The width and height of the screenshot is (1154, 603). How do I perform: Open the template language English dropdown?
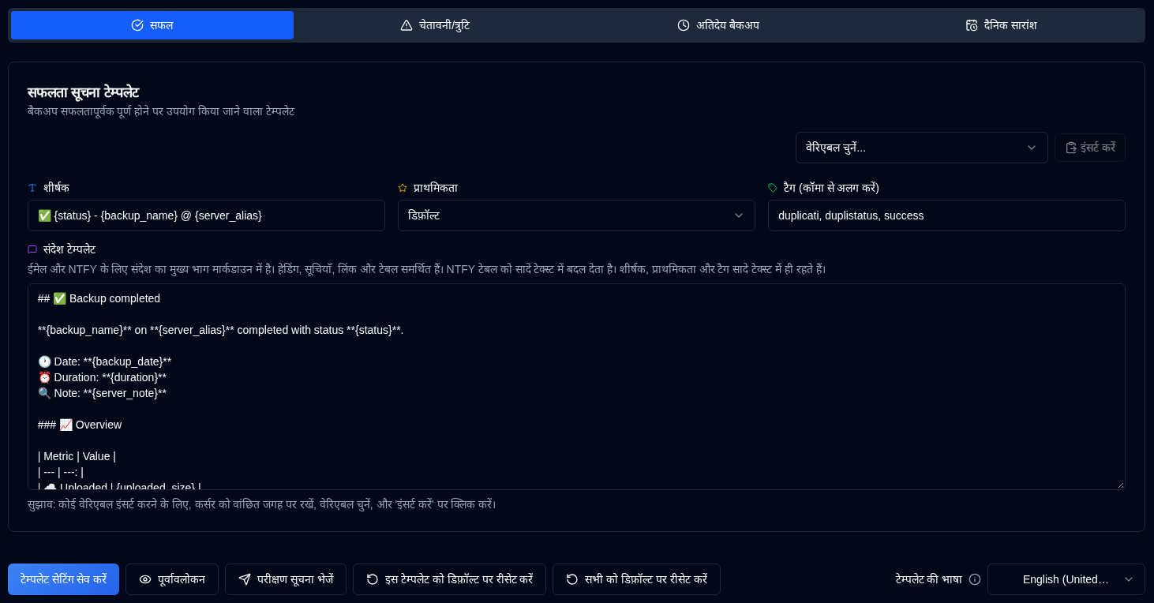point(1066,579)
